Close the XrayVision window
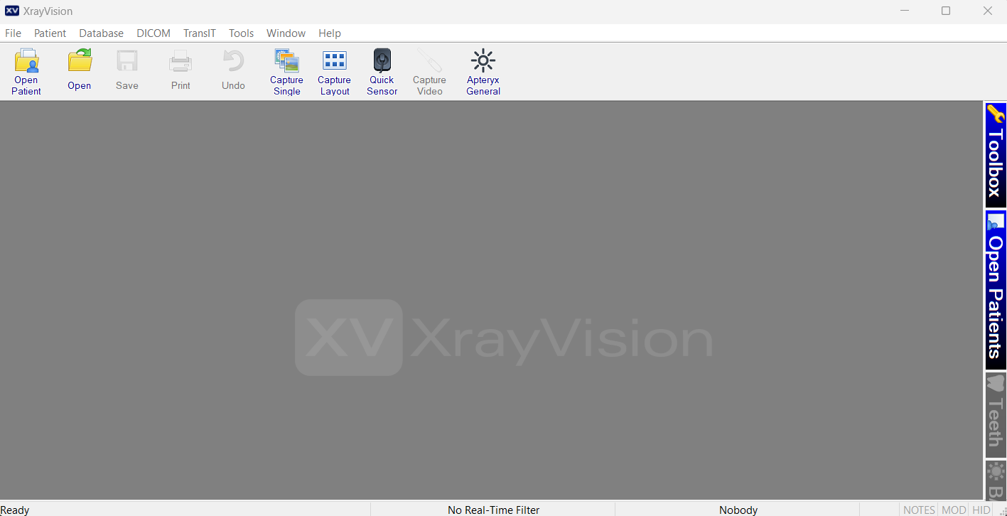 tap(987, 11)
